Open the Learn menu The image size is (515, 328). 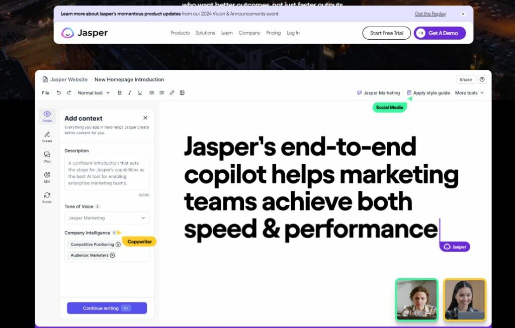tap(227, 33)
